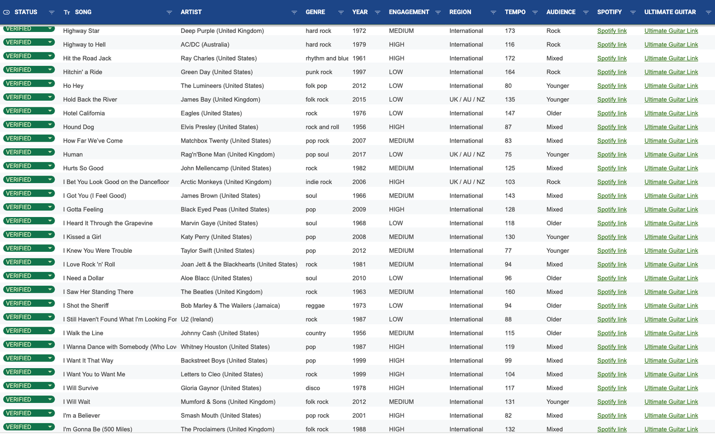Image resolution: width=715 pixels, height=434 pixels.
Task: Click the song cell "I Heard It Through the Grapevine"
Action: point(108,223)
